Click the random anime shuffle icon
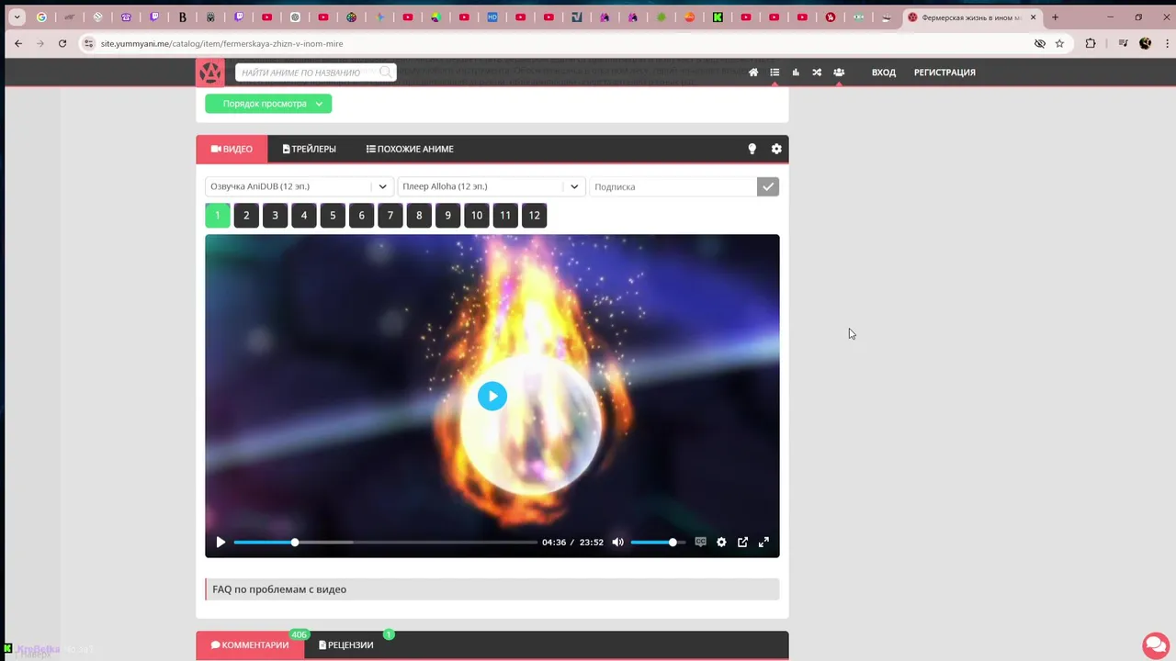This screenshot has width=1176, height=661. [x=817, y=73]
